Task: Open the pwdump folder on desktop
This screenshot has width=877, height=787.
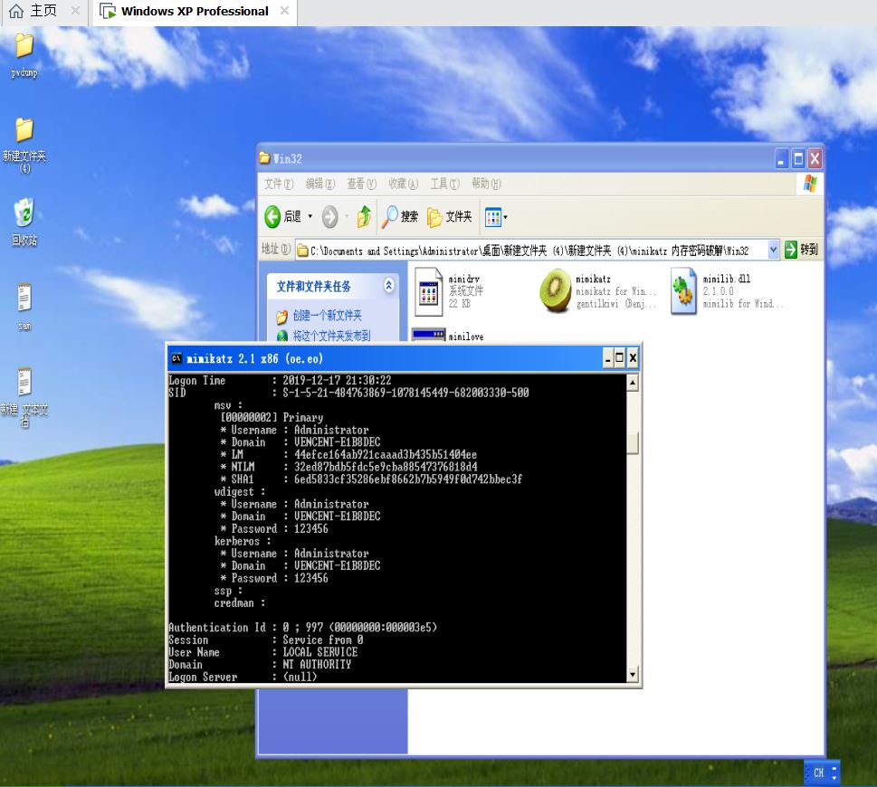Action: pos(24,55)
